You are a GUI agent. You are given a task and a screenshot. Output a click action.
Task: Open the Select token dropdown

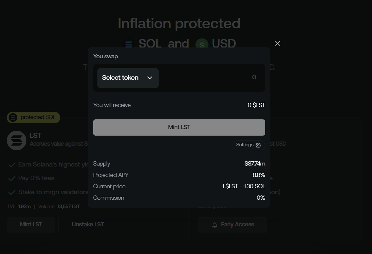[x=128, y=78]
